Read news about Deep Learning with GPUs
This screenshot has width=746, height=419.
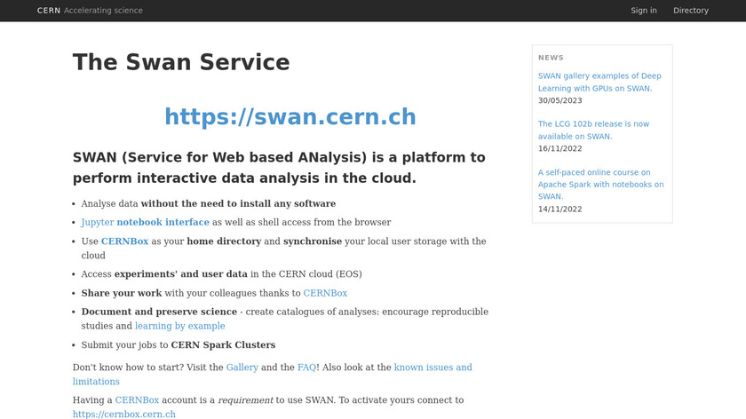[599, 83]
